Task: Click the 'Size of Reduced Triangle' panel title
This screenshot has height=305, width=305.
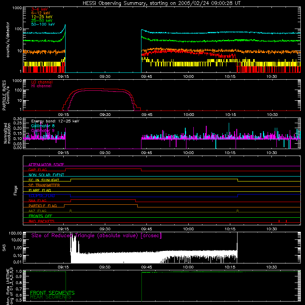Action: [96, 236]
